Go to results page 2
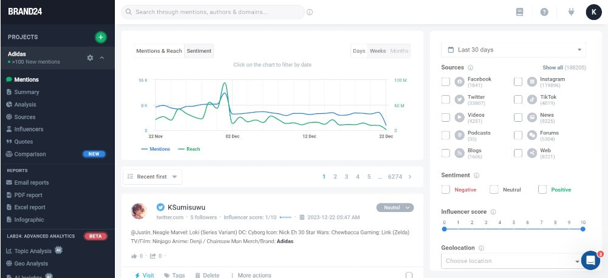 [x=335, y=177]
